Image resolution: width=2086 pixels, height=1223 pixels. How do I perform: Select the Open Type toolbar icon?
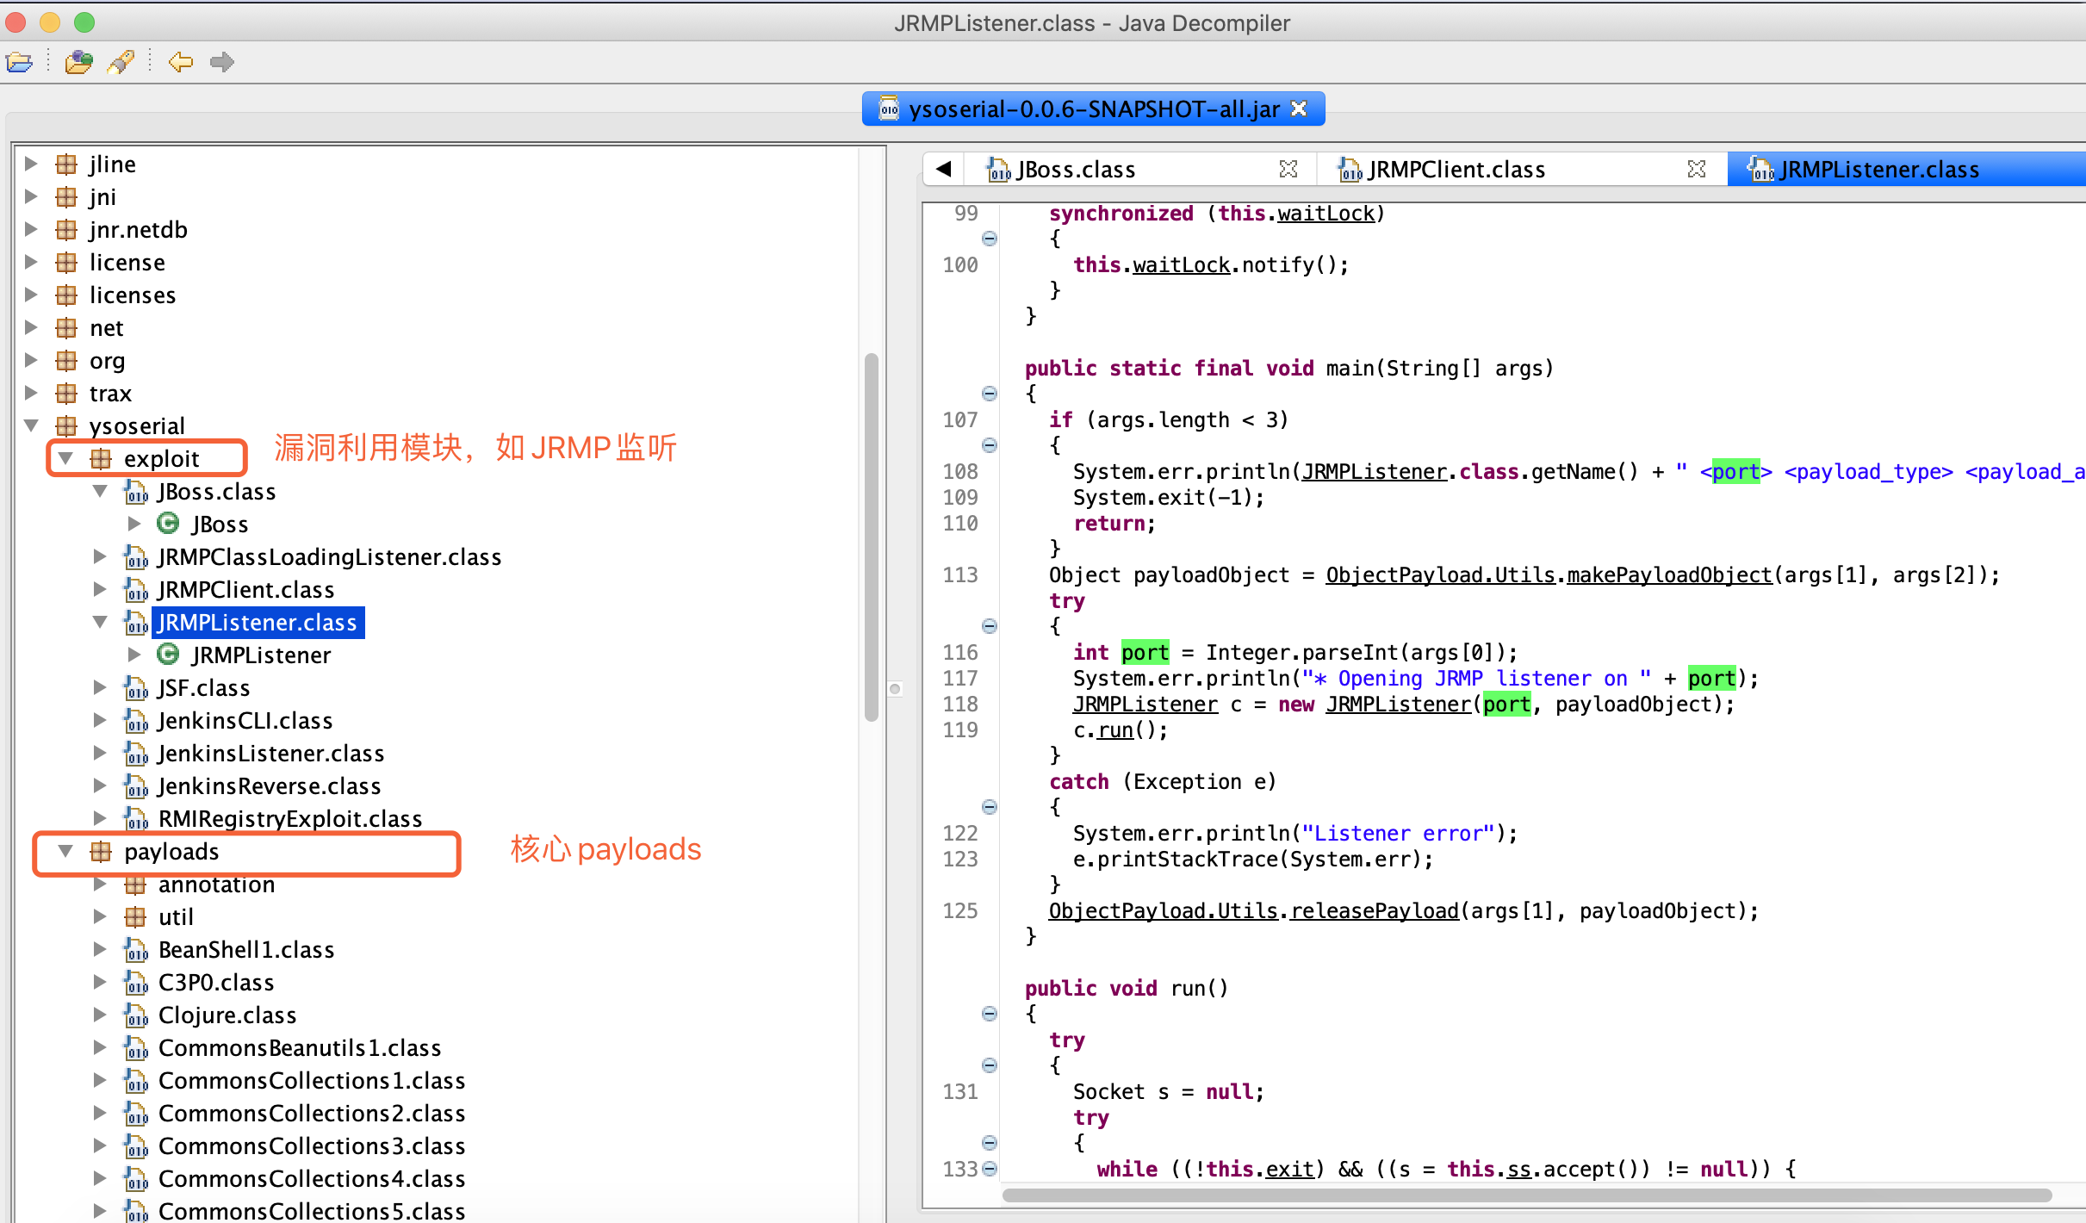pos(78,61)
